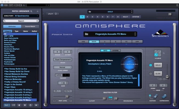
Task: Click the Sustain pedal icon
Action: (155, 96)
